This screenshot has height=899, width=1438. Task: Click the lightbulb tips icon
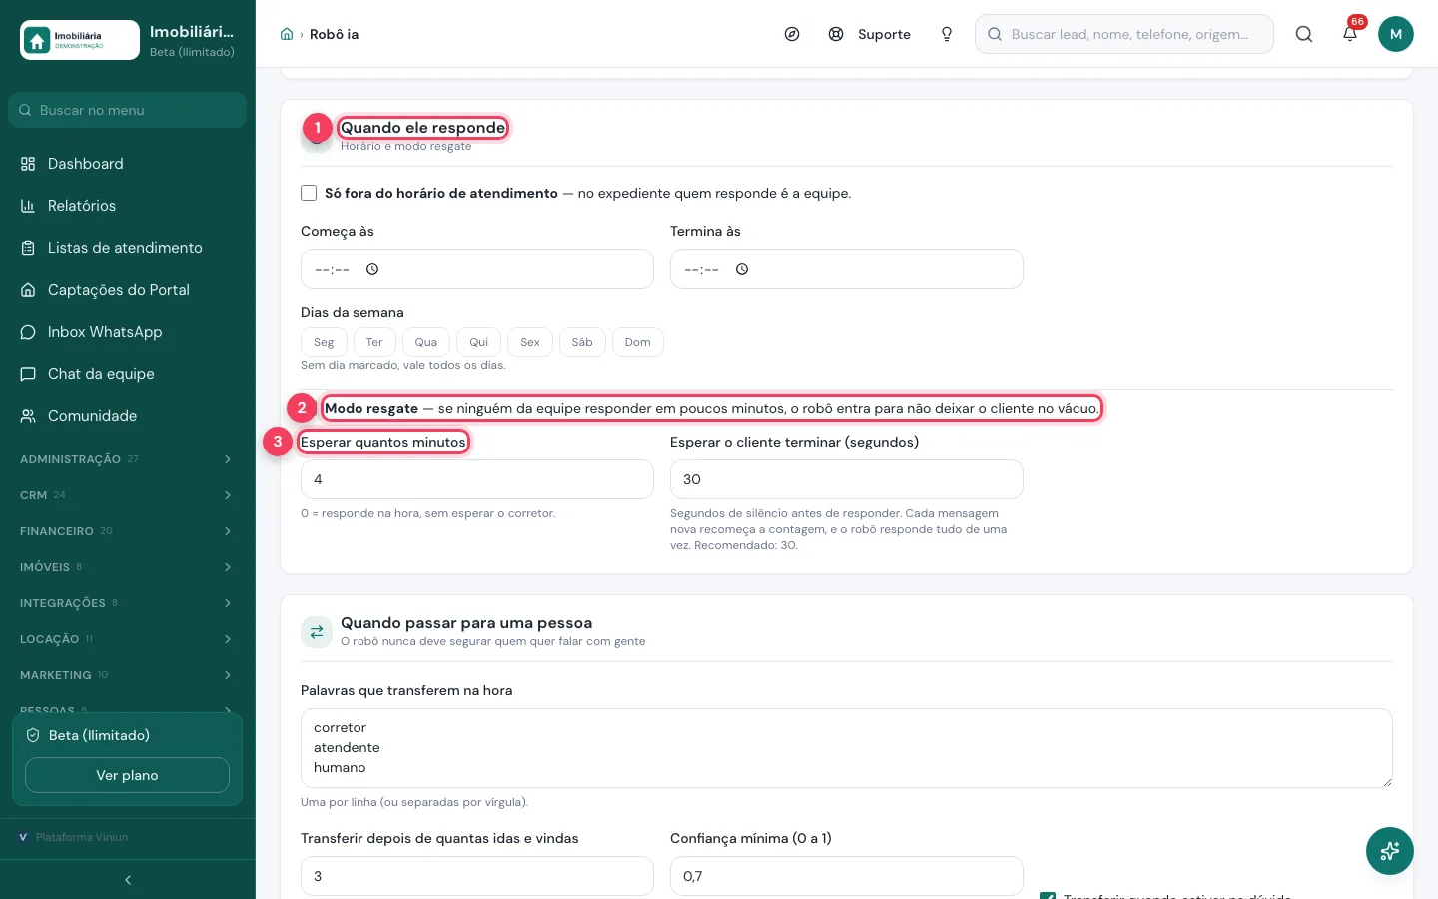pos(947,34)
